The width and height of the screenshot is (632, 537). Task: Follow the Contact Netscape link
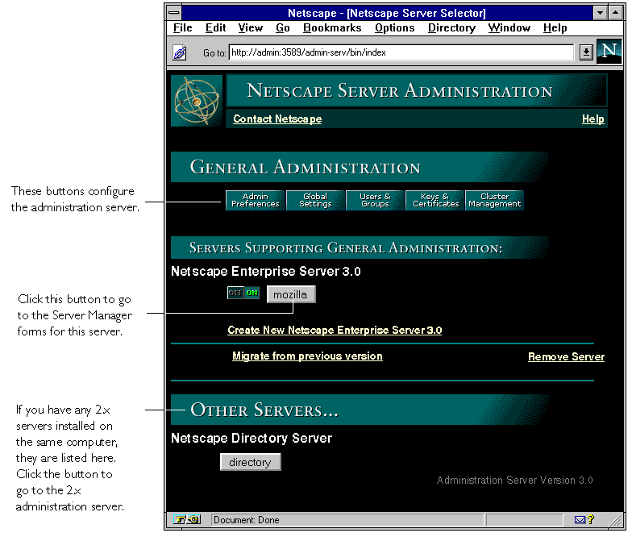click(x=277, y=119)
